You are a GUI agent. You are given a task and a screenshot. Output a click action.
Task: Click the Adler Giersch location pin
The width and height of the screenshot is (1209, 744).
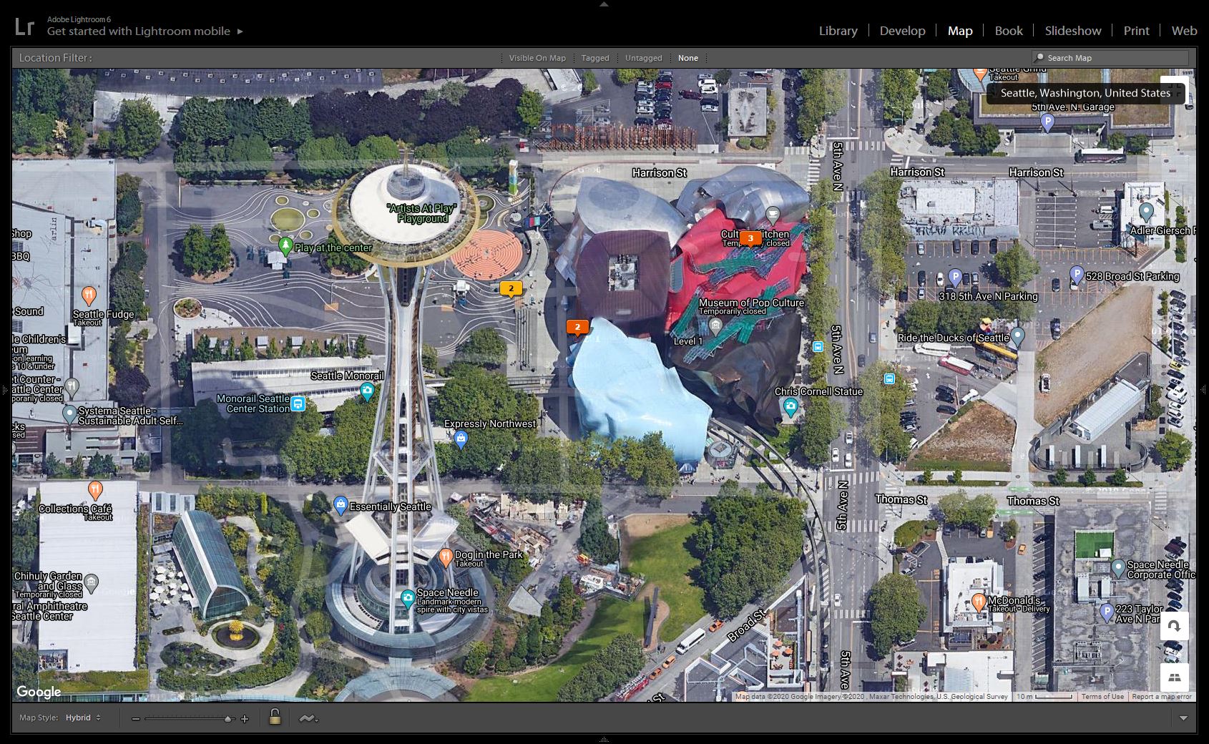click(x=1146, y=212)
